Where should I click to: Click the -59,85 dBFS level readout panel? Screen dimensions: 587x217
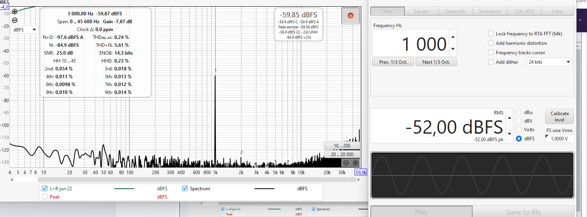click(298, 24)
